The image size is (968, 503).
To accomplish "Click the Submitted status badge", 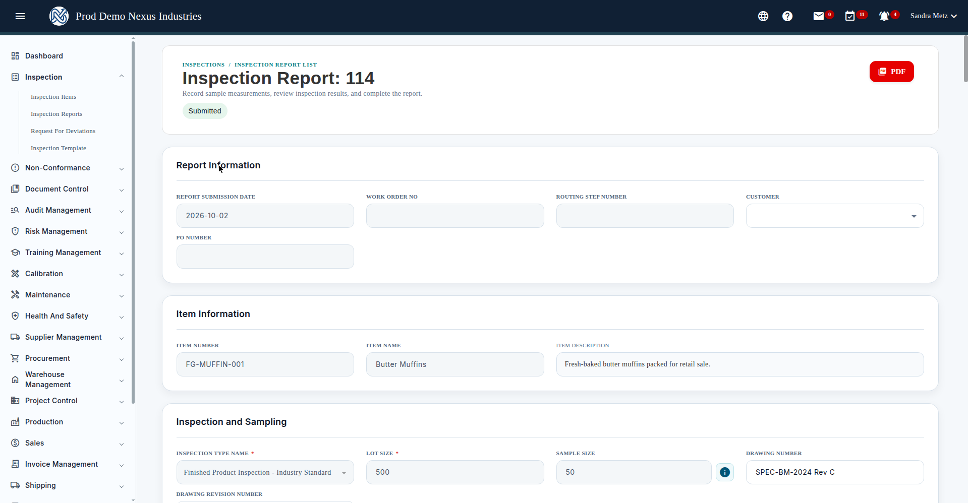I will click(x=205, y=111).
